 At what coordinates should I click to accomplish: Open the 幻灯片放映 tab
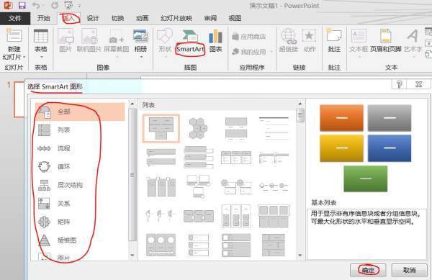point(176,19)
